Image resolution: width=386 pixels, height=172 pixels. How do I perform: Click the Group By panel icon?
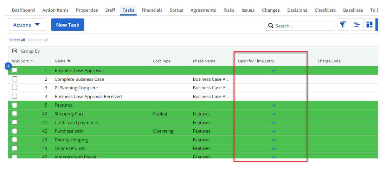click(15, 51)
